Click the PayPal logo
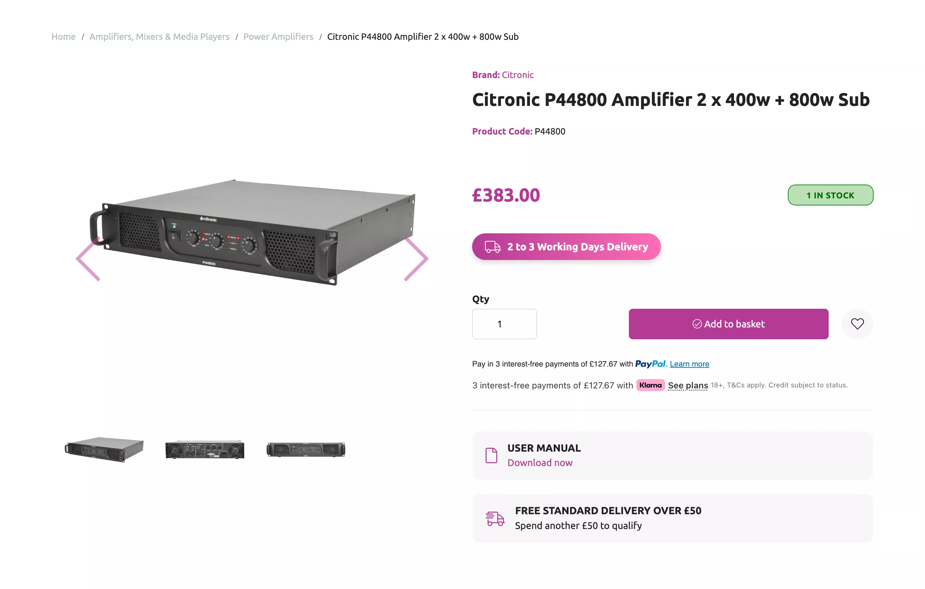 click(x=650, y=364)
